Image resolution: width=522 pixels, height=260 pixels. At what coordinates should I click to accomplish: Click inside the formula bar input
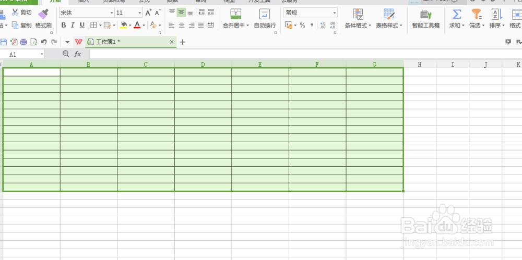point(305,54)
